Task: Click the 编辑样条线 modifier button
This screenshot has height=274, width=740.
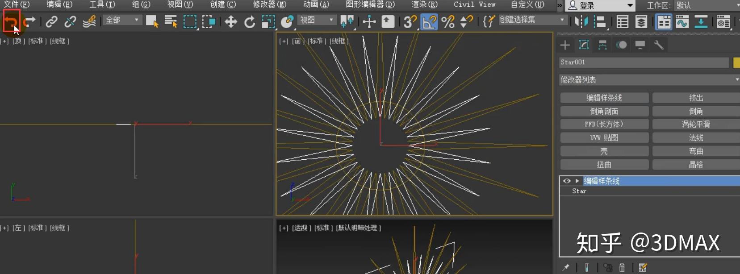Action: 604,98
